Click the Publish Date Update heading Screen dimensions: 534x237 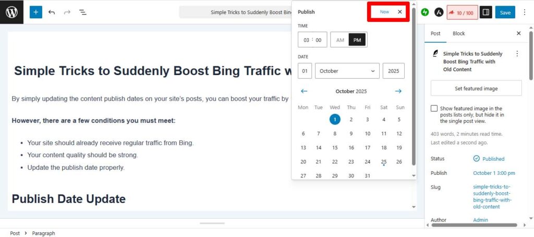tap(68, 199)
